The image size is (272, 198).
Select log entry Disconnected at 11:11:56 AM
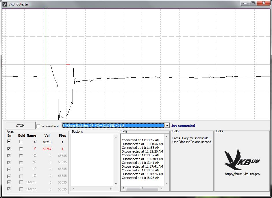(x=142, y=144)
